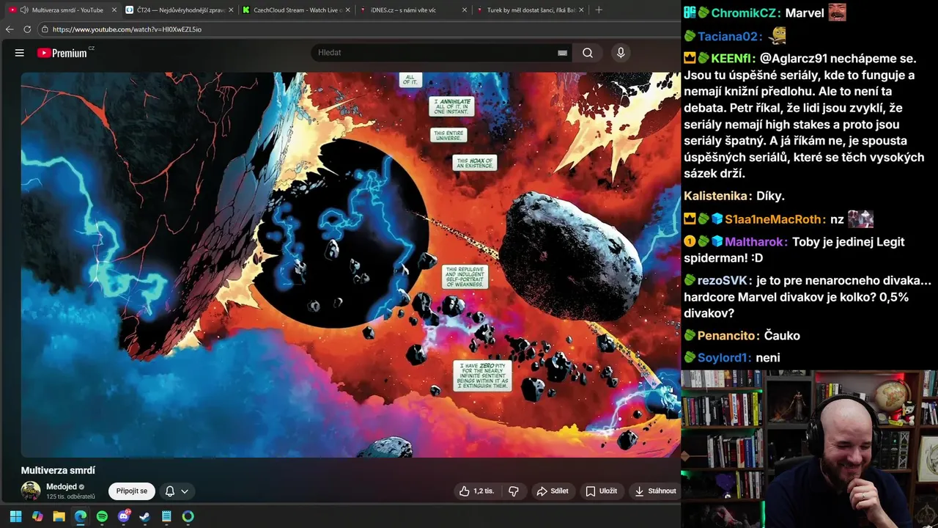Image resolution: width=938 pixels, height=528 pixels.
Task: Click the video title Multiverza smrdí
Action: pyautogui.click(x=58, y=470)
